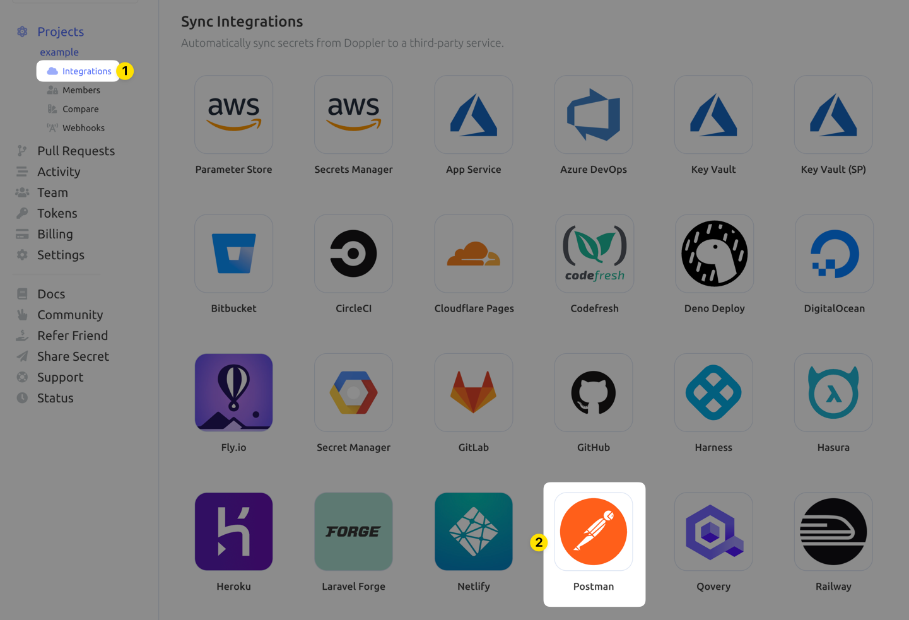Open Billing in the sidebar
Screen dimensions: 909x620
pyautogui.click(x=55, y=234)
